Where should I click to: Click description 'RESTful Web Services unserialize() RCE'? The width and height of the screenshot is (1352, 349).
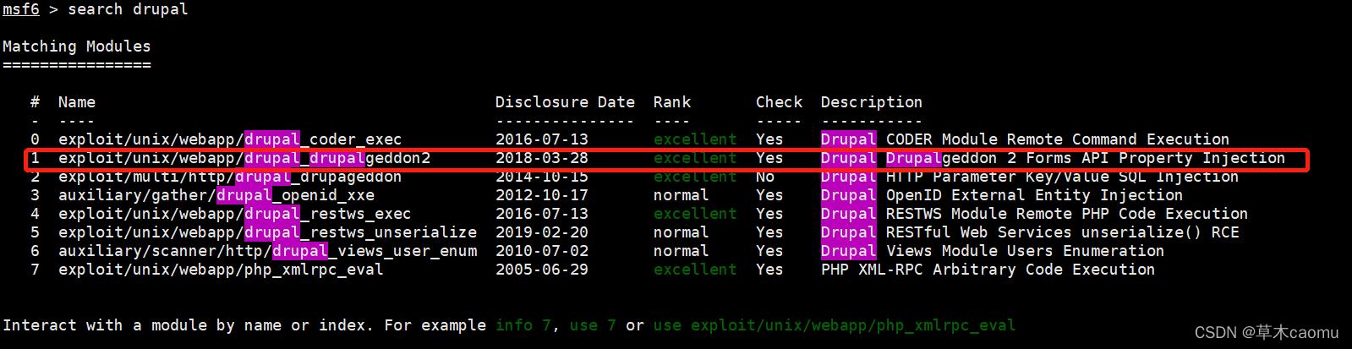point(1062,232)
